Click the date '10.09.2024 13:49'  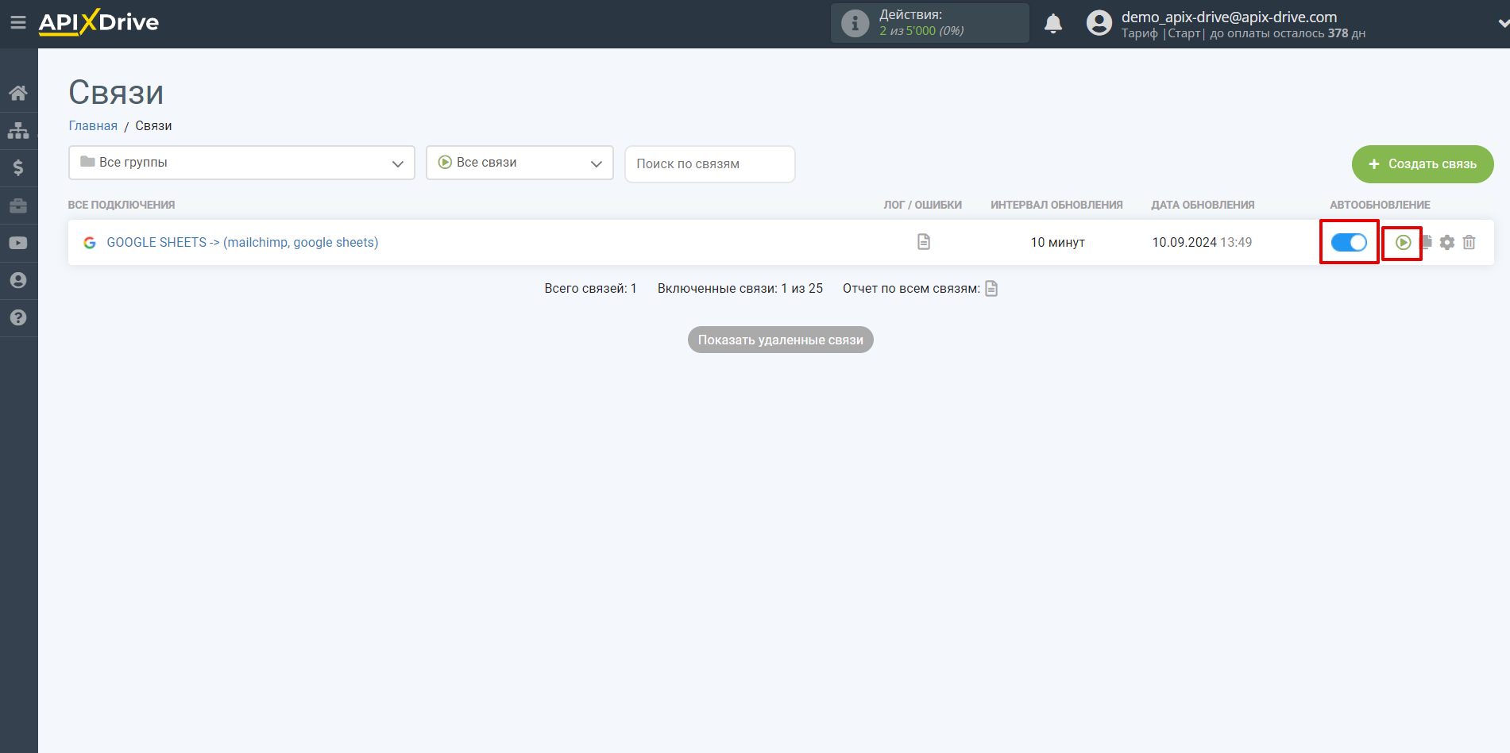coord(1202,242)
